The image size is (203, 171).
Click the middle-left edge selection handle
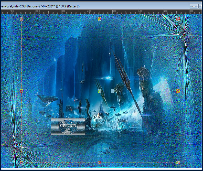[21, 91]
